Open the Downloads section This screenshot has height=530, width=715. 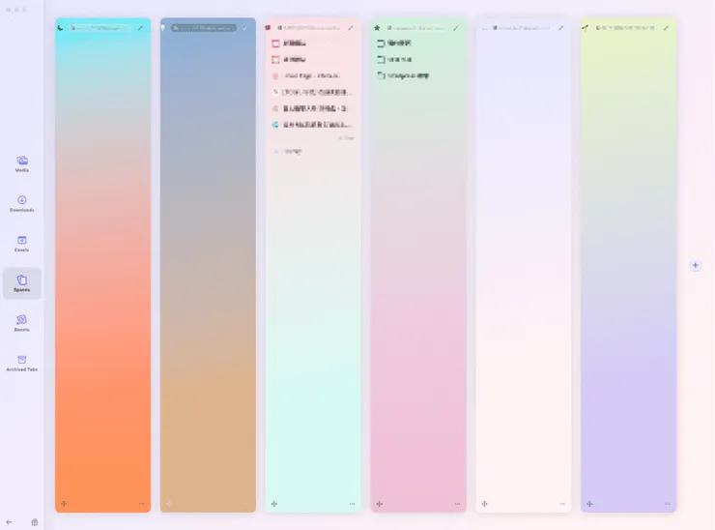coord(22,204)
